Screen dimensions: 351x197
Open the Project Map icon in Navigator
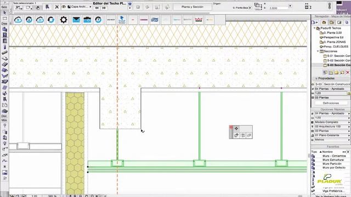[324, 22]
